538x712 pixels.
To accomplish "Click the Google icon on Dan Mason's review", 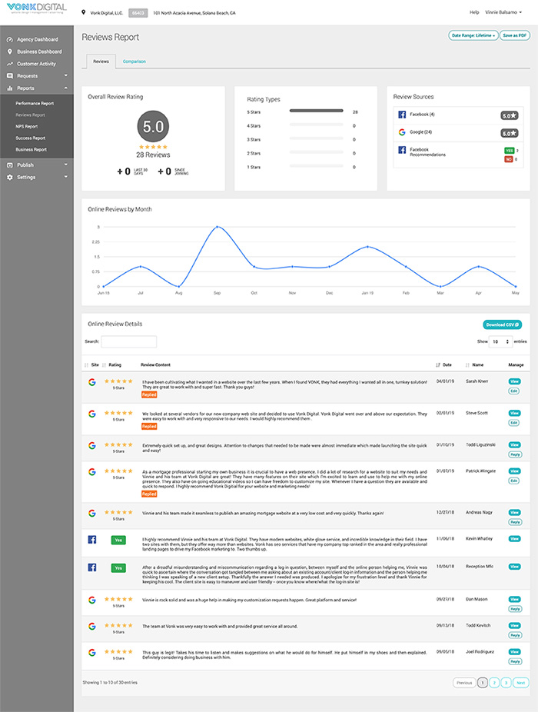I will (91, 600).
